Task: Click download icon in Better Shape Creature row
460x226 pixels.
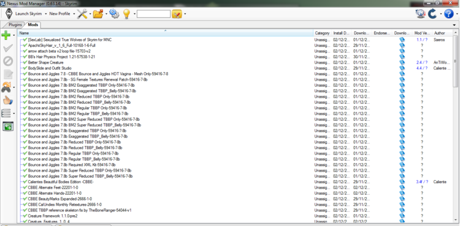Action: (402, 62)
